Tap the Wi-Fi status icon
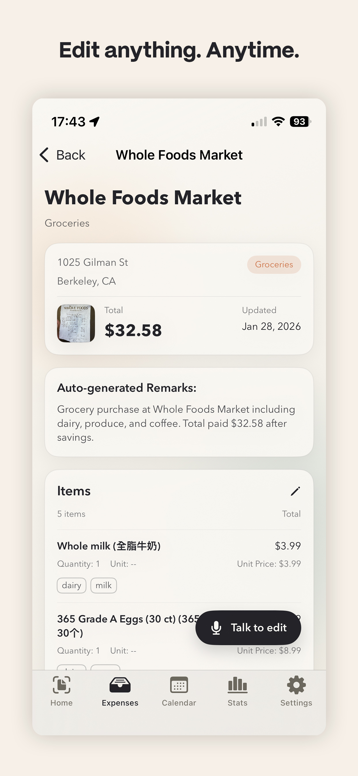The image size is (358, 776). (278, 122)
